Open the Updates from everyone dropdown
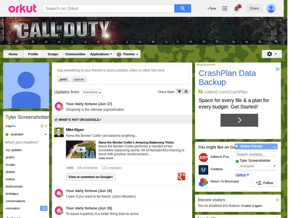This screenshot has height=218, width=291. click(x=92, y=92)
